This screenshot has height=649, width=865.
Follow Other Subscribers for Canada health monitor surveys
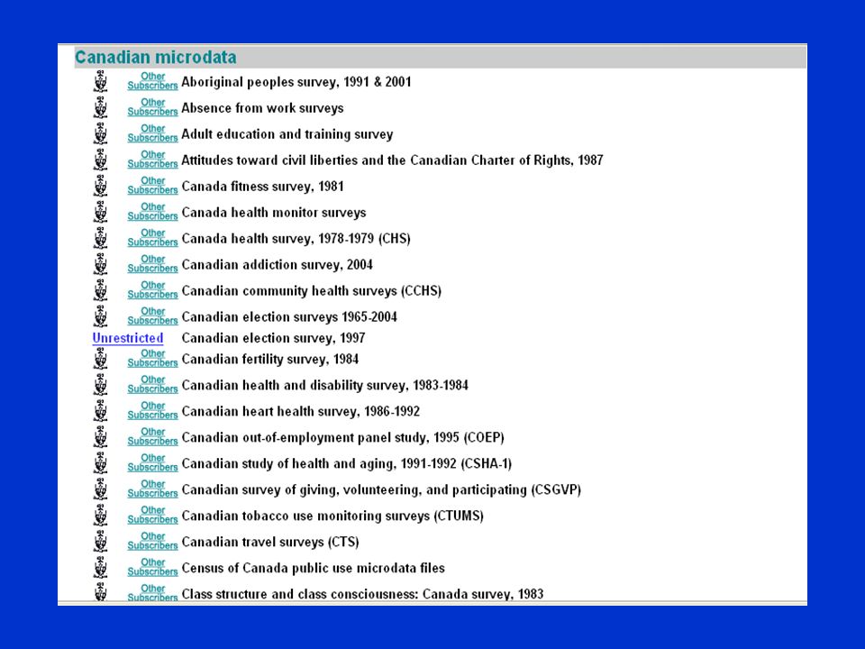pyautogui.click(x=153, y=211)
